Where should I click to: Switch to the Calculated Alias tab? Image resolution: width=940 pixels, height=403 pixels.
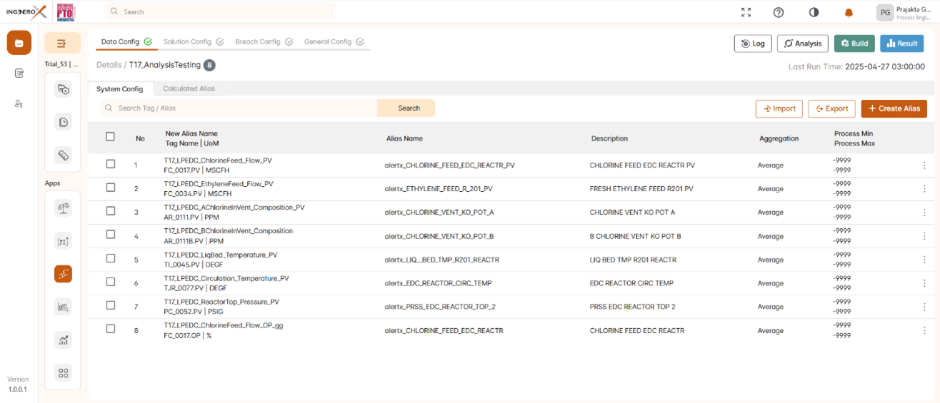coord(189,89)
